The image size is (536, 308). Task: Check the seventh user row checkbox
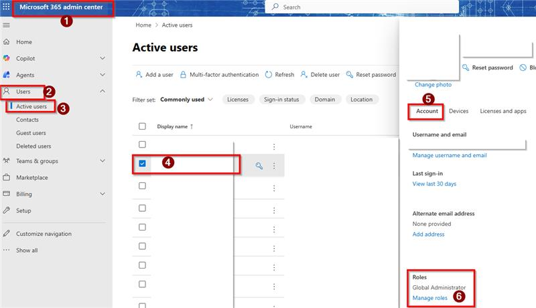142,265
